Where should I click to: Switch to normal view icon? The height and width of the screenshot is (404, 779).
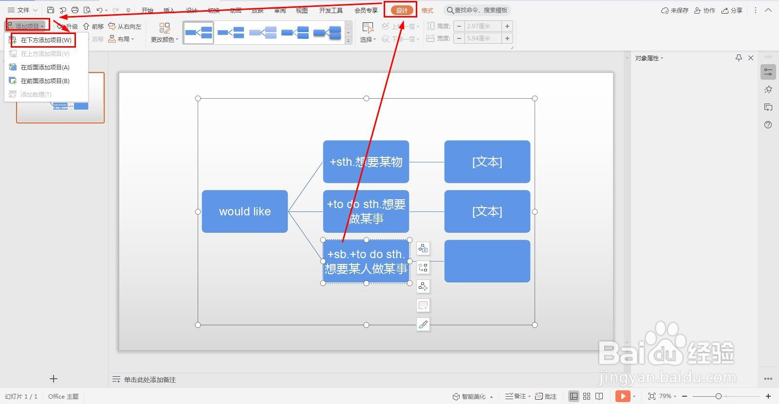click(574, 396)
